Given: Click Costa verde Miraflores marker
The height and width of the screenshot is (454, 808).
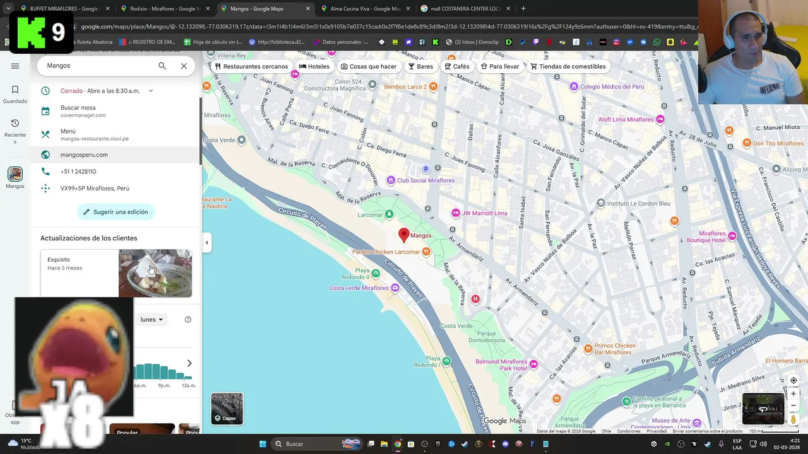Looking at the screenshot, I should click(395, 288).
